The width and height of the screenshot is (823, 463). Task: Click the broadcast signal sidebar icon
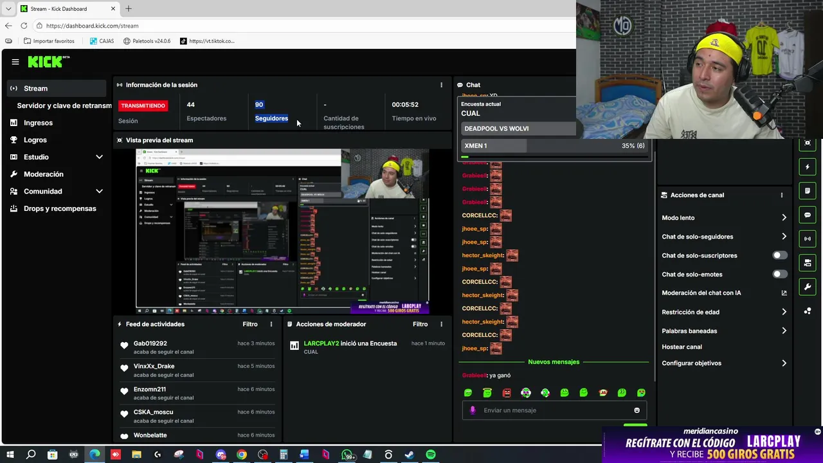(808, 239)
